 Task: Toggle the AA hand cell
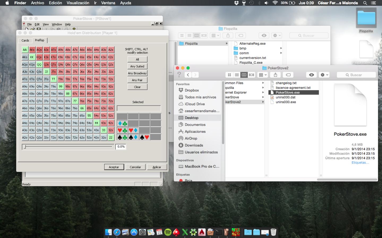[x=25, y=50]
